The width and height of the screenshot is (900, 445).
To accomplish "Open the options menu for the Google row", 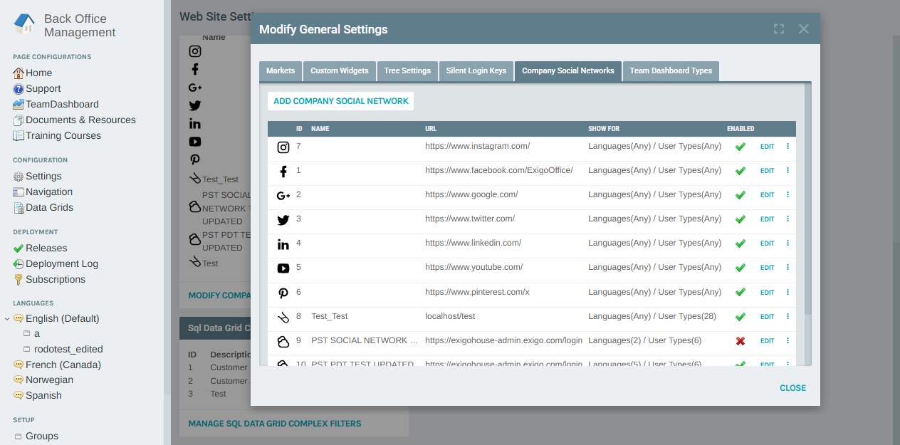I will point(787,195).
